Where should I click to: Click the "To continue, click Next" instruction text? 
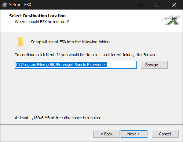coord(86,55)
